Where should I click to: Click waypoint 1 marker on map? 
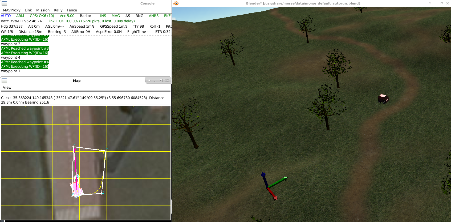point(74,146)
